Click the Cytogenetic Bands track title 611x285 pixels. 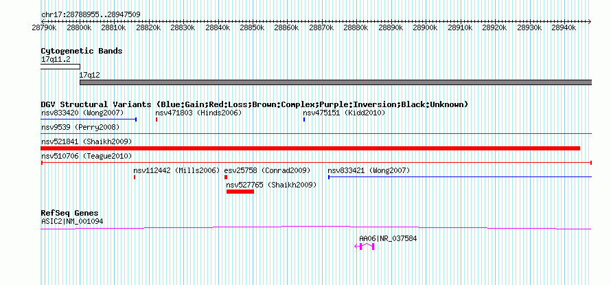[82, 51]
